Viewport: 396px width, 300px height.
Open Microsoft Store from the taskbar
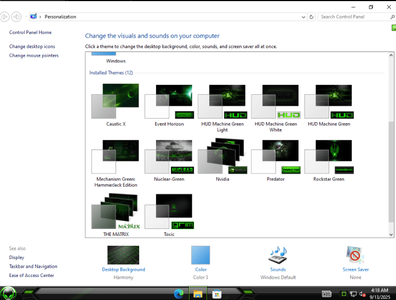point(217,294)
